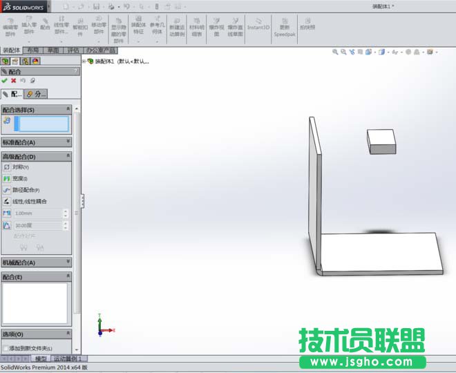Enable 添加到新文件夹 checkbox

click(x=6, y=348)
